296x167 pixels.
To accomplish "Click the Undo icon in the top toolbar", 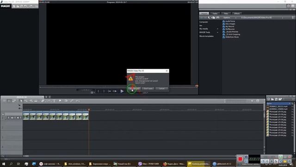I will point(26,6).
